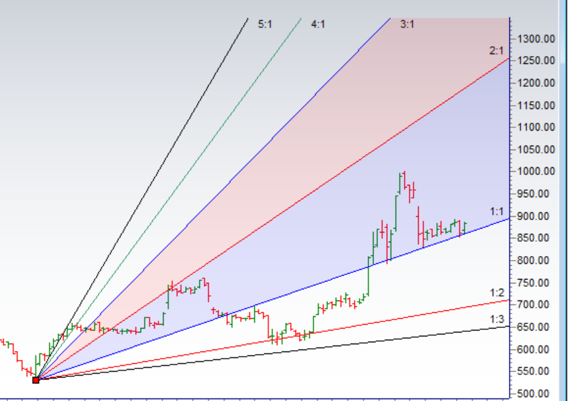Viewport: 569px width, 401px height.
Task: Click the 750.00 price axis label
Action: [x=536, y=283]
